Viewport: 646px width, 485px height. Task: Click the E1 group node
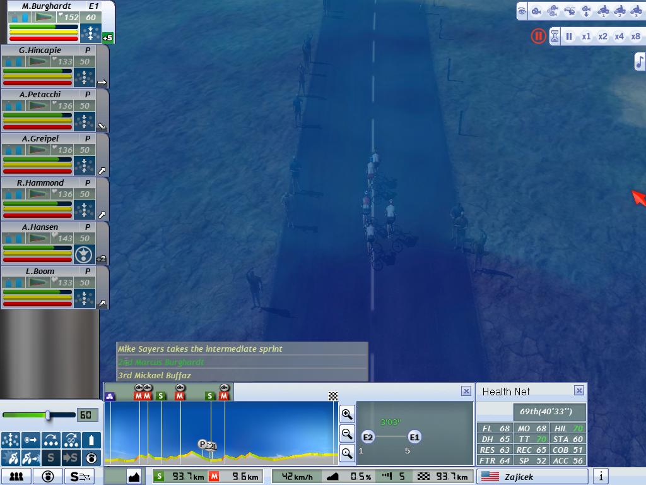coord(414,437)
